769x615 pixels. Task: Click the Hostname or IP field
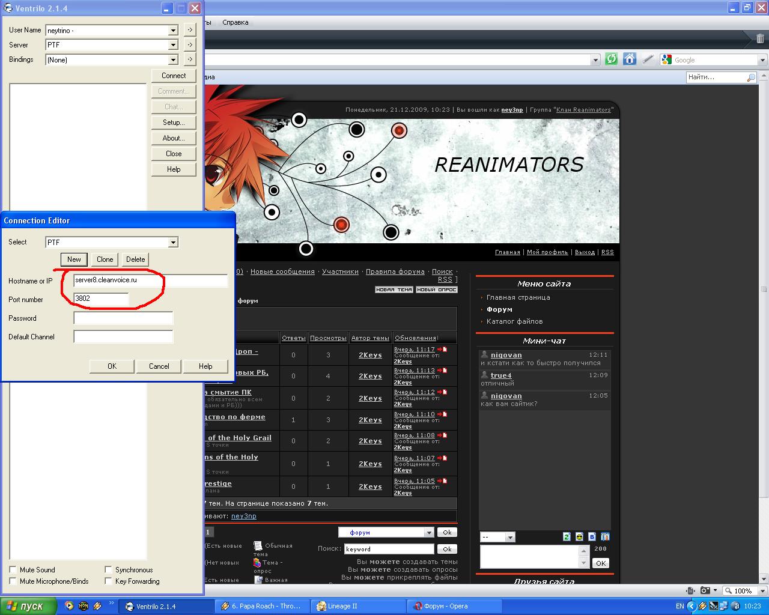pos(151,280)
